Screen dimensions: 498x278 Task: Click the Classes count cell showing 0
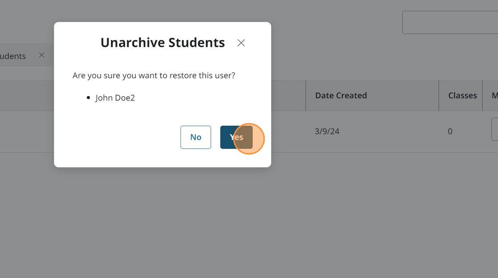(x=450, y=132)
